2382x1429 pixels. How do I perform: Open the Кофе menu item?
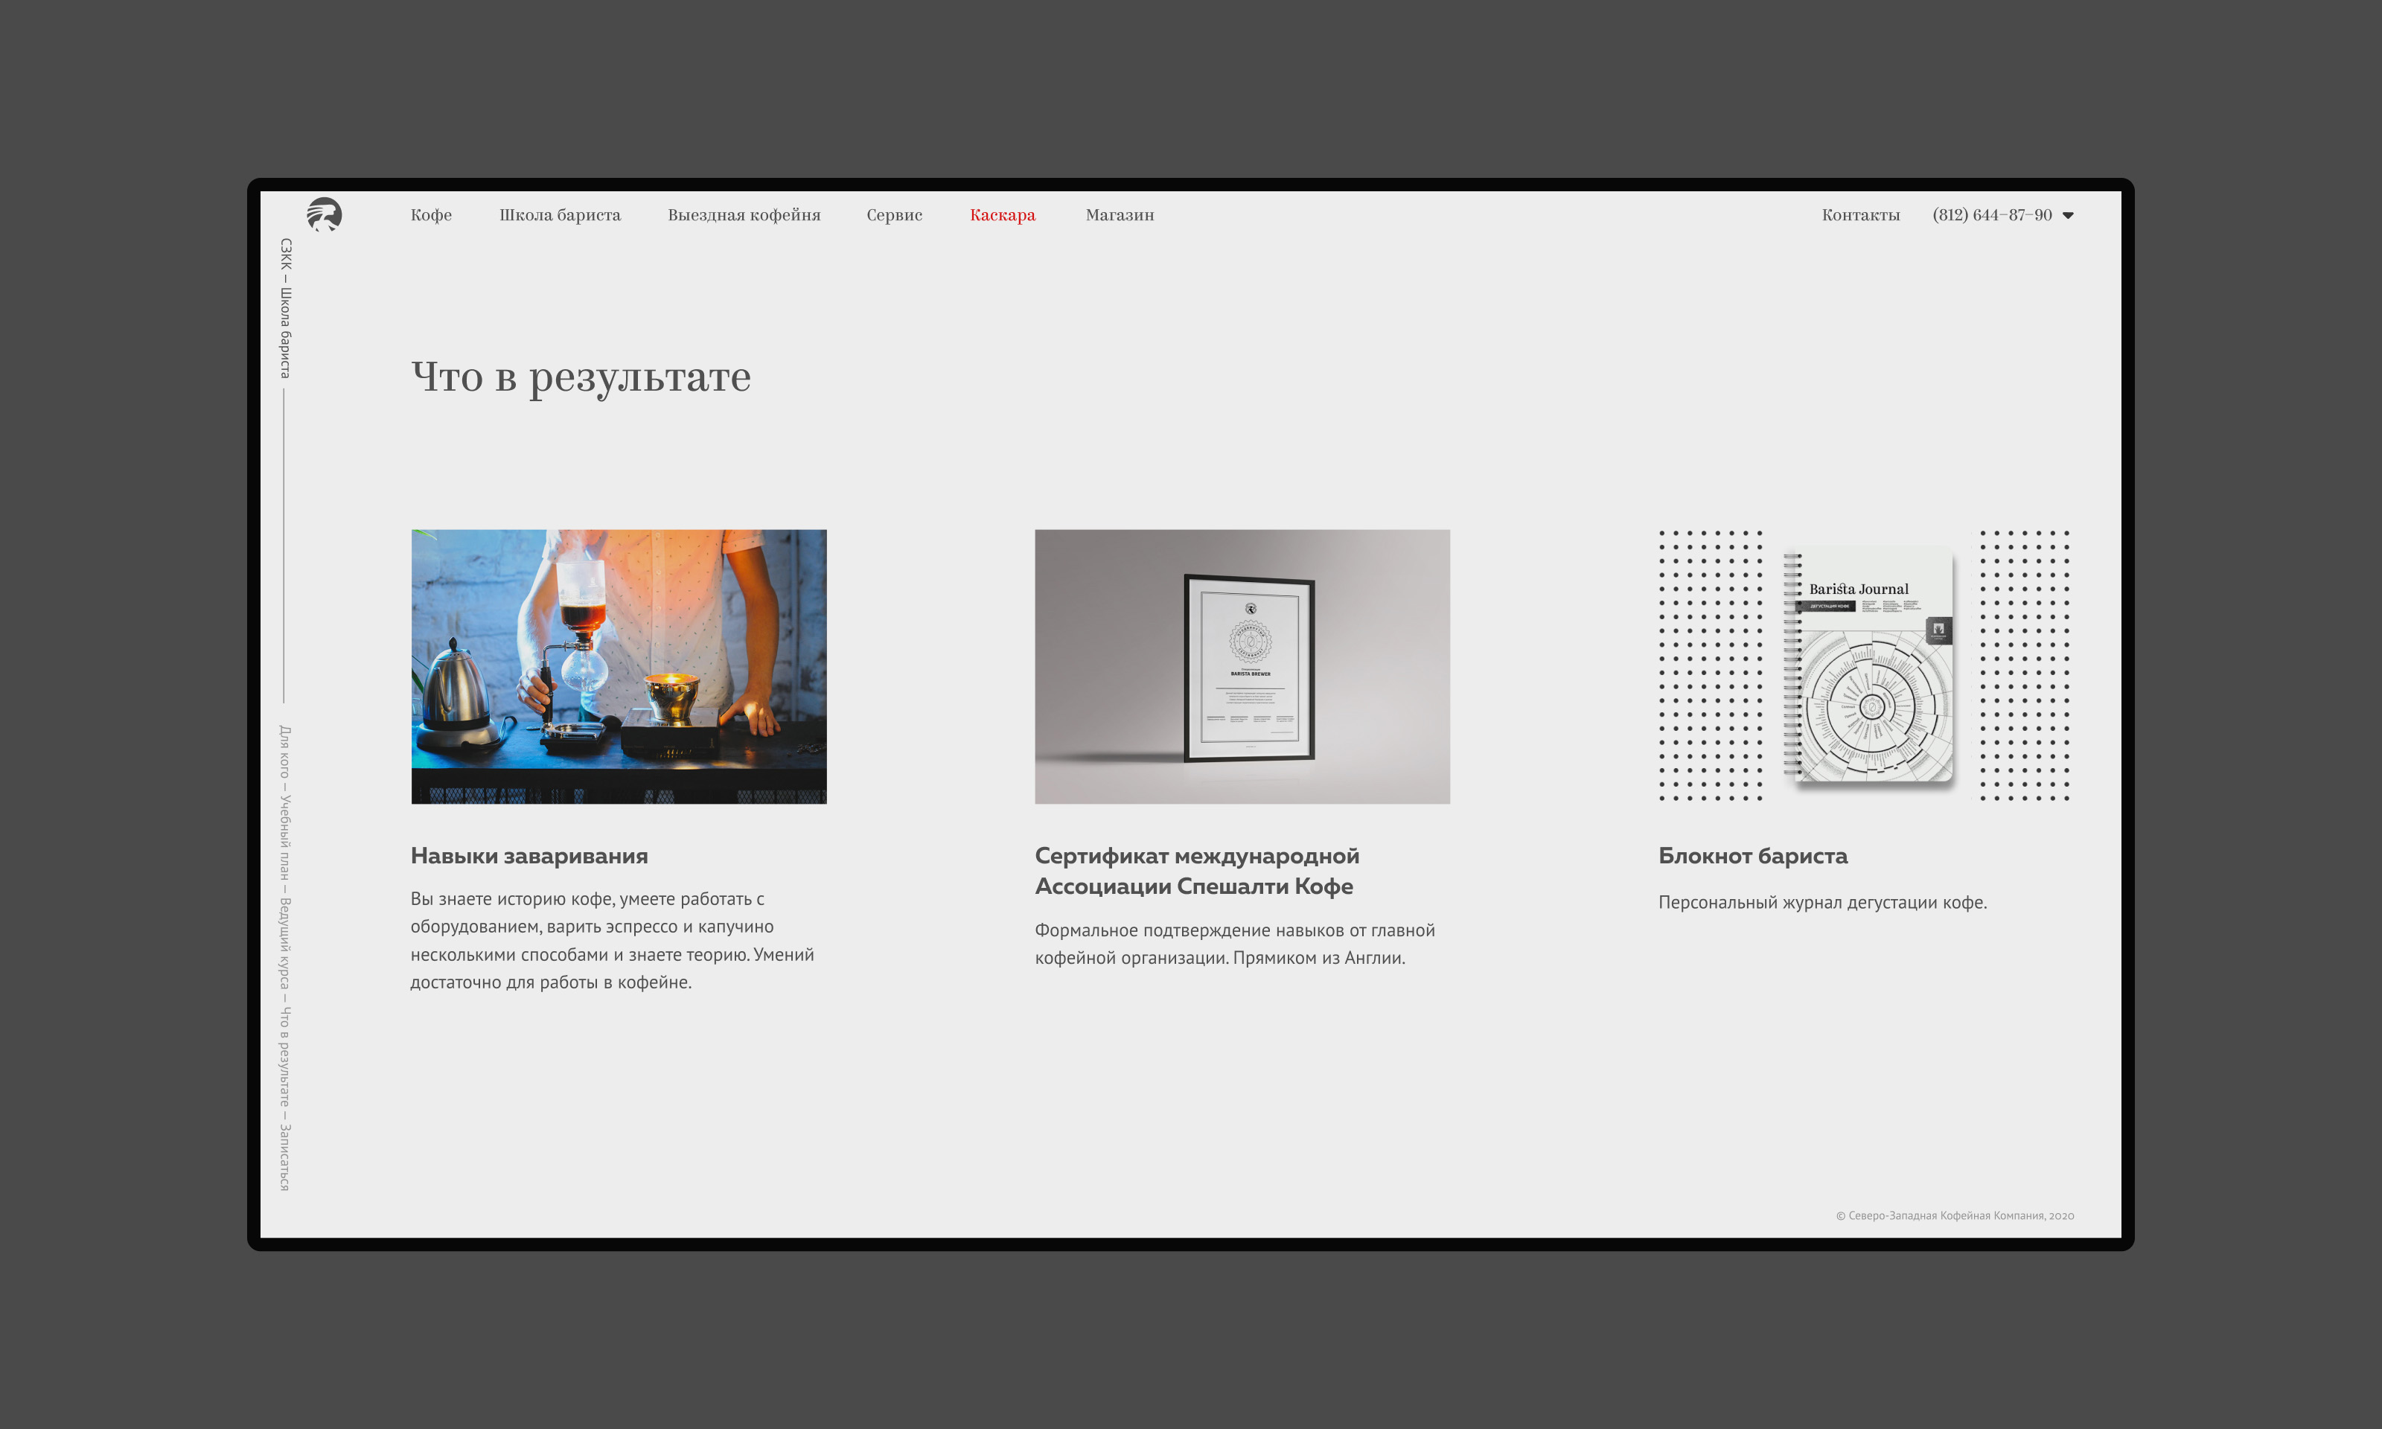click(x=430, y=215)
